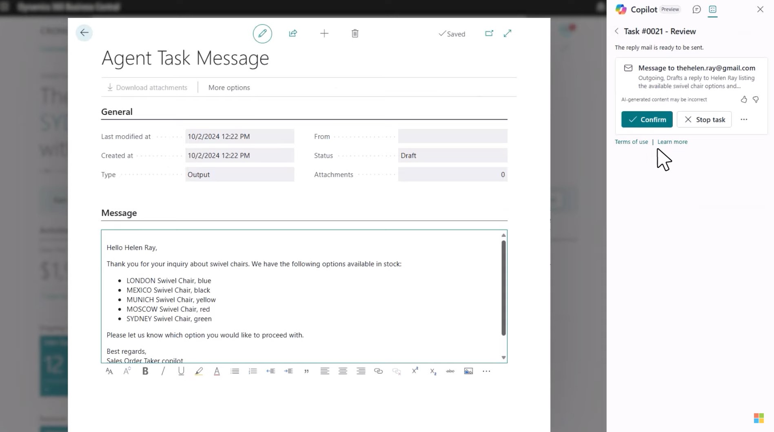This screenshot has width=774, height=432.
Task: Click the Attachments count field
Action: coord(452,174)
